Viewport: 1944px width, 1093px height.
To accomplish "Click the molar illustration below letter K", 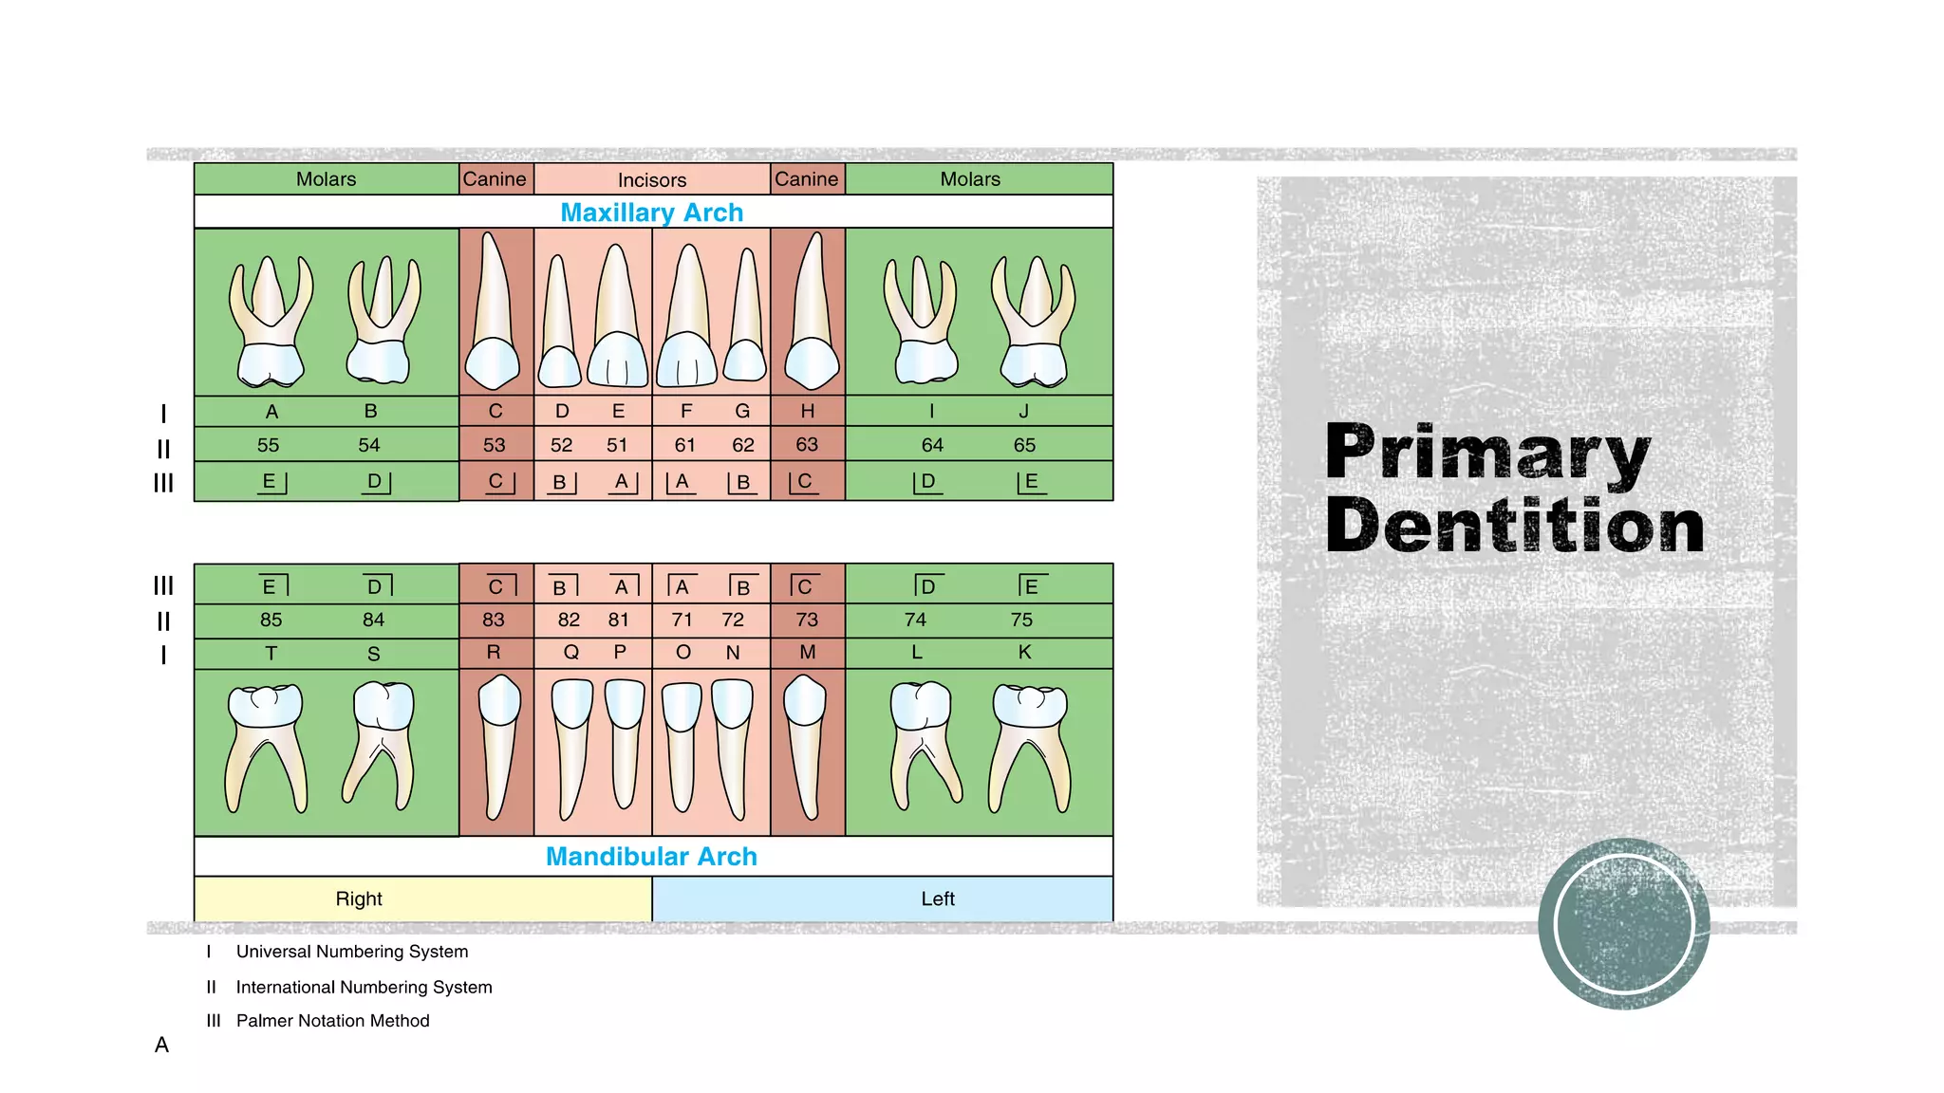I will pyautogui.click(x=1030, y=749).
